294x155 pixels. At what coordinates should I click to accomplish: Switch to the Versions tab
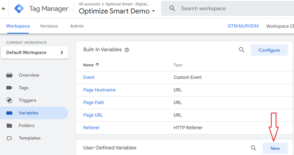(49, 26)
